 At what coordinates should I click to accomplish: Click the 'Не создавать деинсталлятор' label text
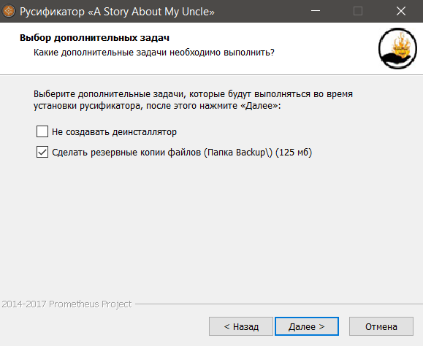(115, 132)
